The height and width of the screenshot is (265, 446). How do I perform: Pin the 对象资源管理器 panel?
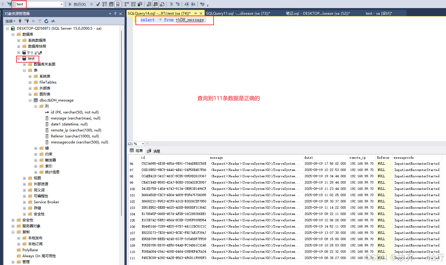[115, 13]
